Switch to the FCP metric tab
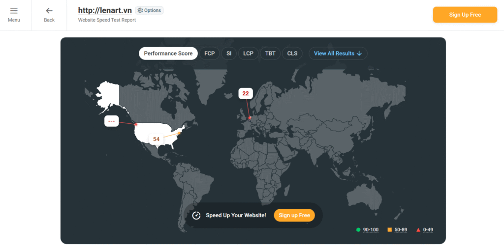This screenshot has width=504, height=250. (210, 54)
